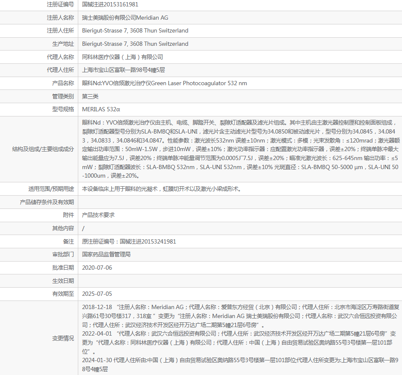402x375 pixels.
Task: Select class value 第三类
Action: (x=90, y=96)
